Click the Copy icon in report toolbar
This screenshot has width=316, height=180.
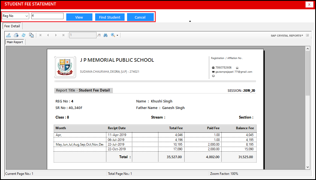pos(31,35)
